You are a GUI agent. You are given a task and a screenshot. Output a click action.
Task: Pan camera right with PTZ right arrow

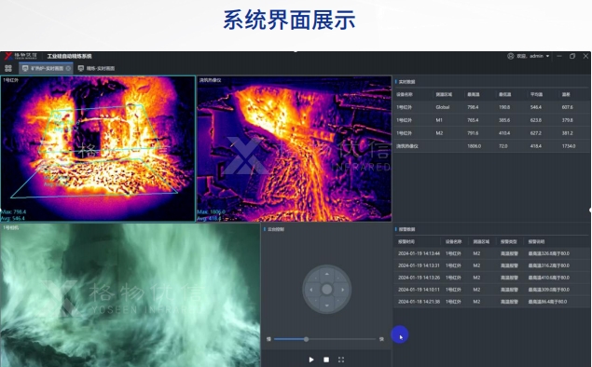pos(342,290)
